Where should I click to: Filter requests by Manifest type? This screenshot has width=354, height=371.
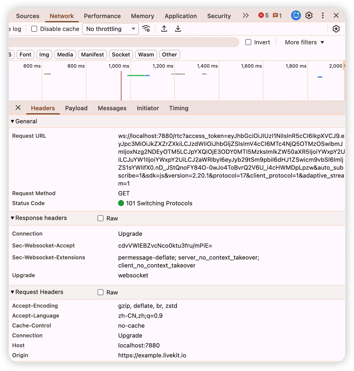coord(93,55)
